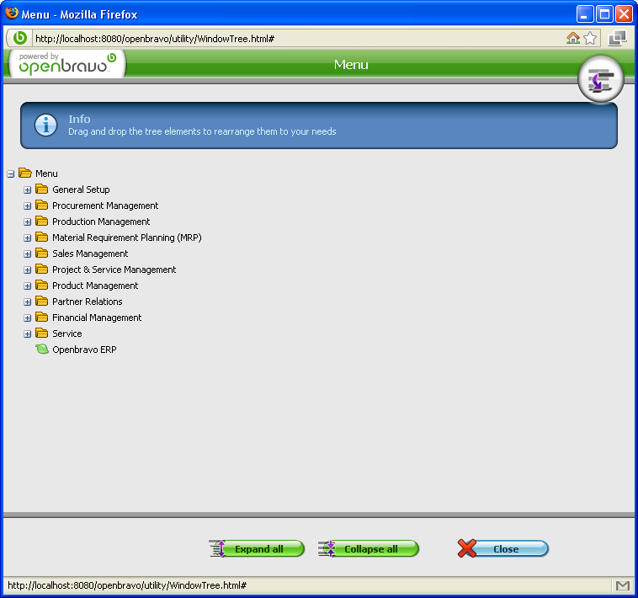Maximize the Firefox window

[x=604, y=14]
